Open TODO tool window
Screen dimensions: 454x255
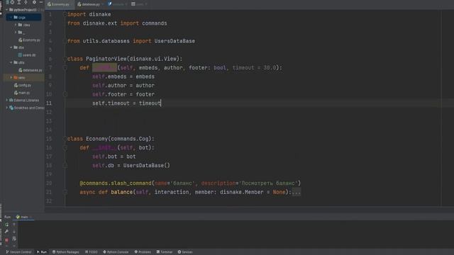click(x=92, y=252)
